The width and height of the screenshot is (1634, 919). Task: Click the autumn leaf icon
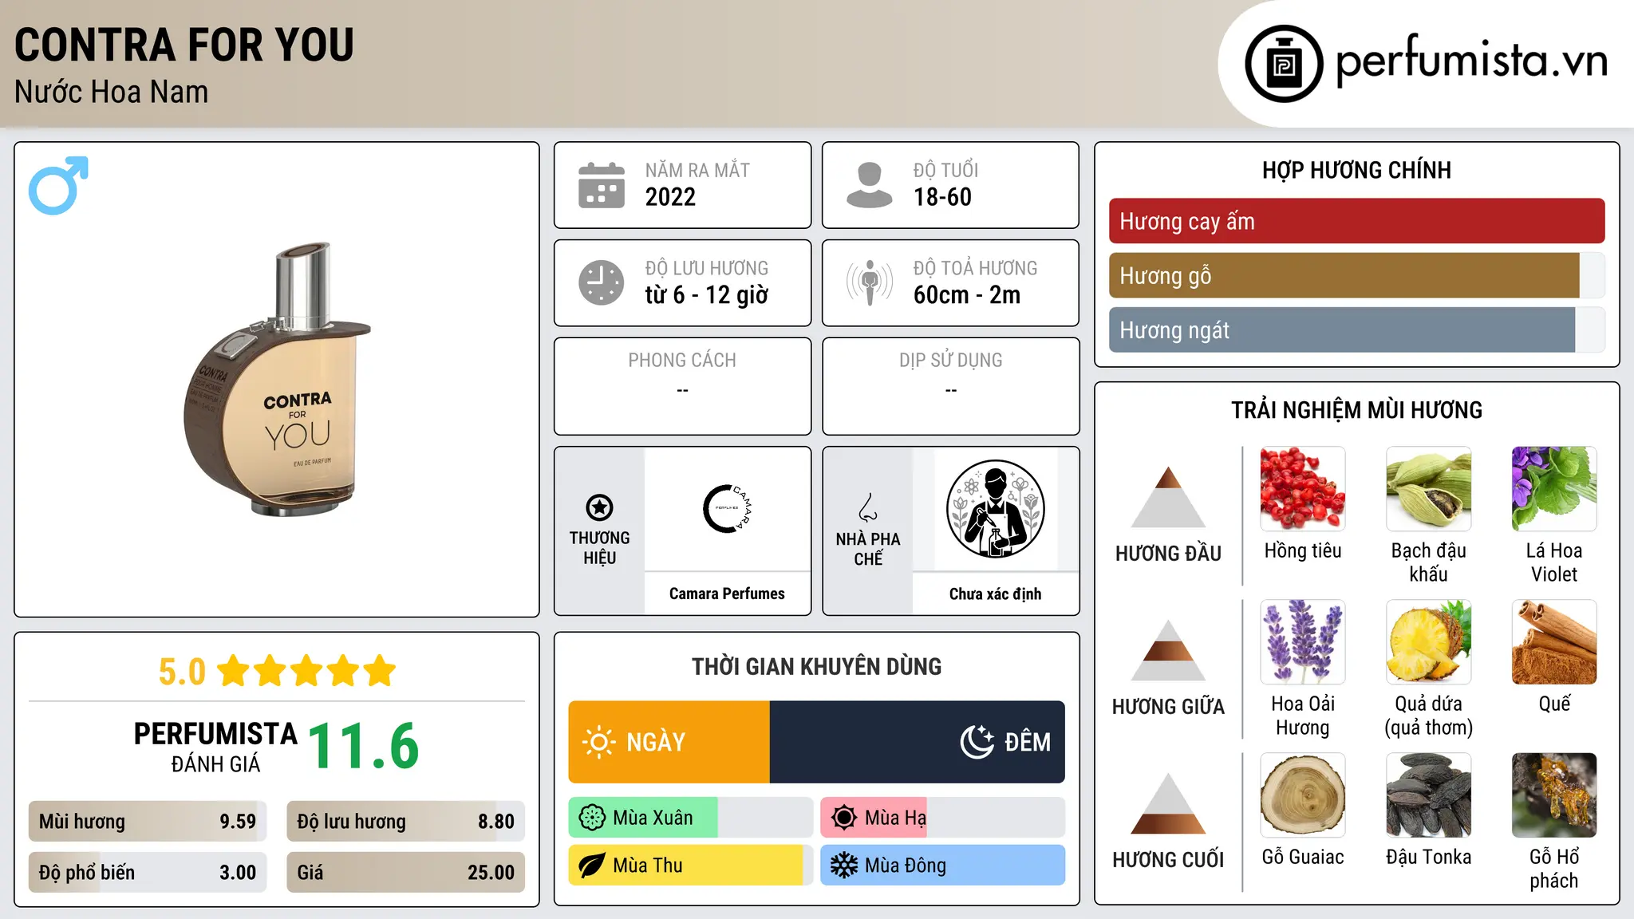pyautogui.click(x=592, y=866)
